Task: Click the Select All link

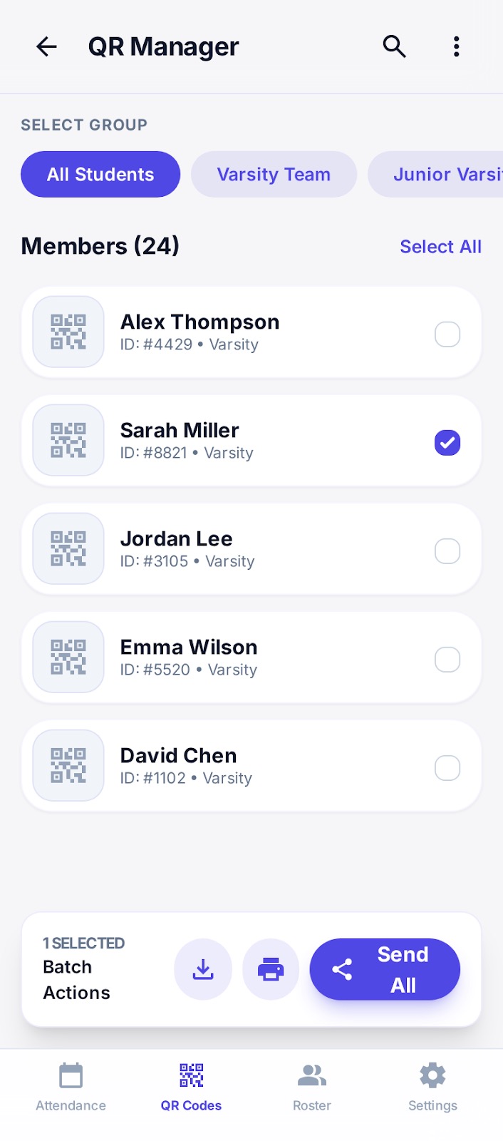Action: [440, 246]
